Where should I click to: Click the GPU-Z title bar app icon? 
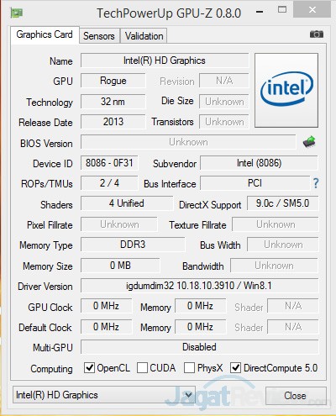click(17, 13)
